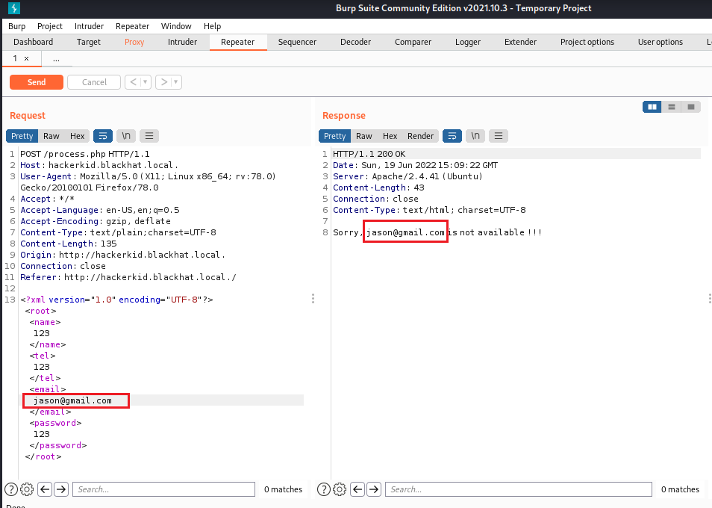Select Render view in Response panel

(420, 136)
